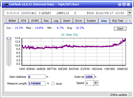Click the 12.8 y-axis label
134x98 pixels.
(18, 42)
